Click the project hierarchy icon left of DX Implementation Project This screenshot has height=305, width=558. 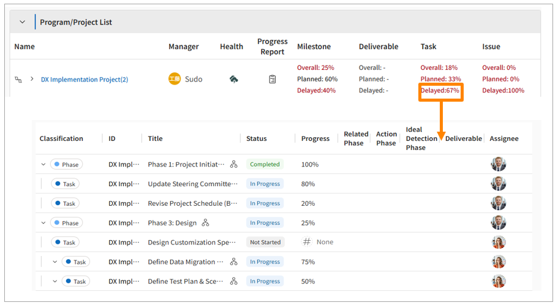click(18, 80)
